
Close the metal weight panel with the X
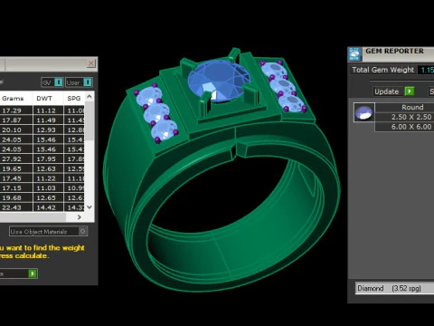[91, 63]
